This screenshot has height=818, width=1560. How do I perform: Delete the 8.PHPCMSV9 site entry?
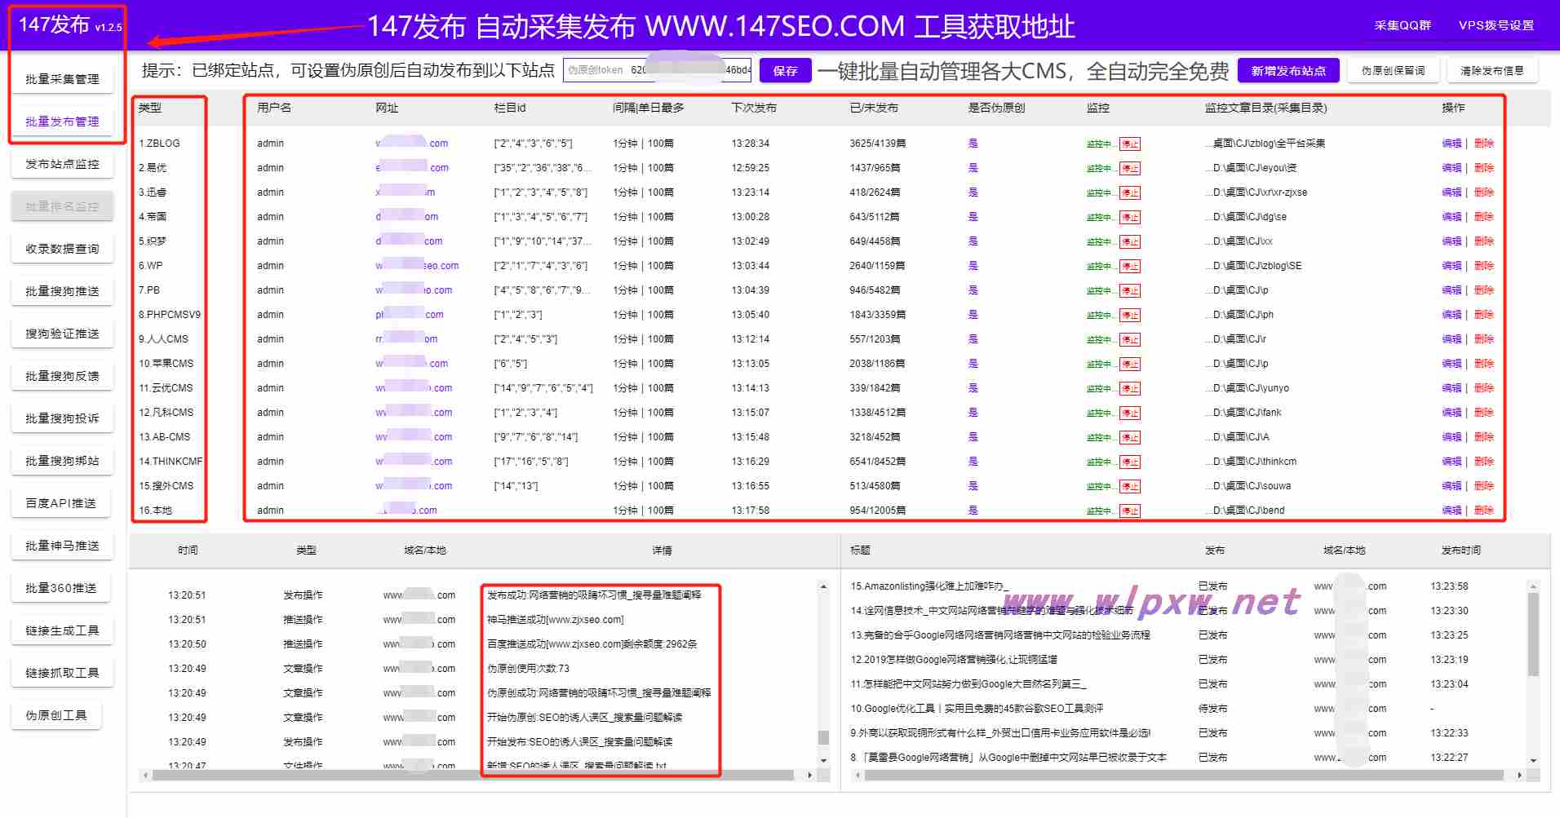pyautogui.click(x=1484, y=315)
